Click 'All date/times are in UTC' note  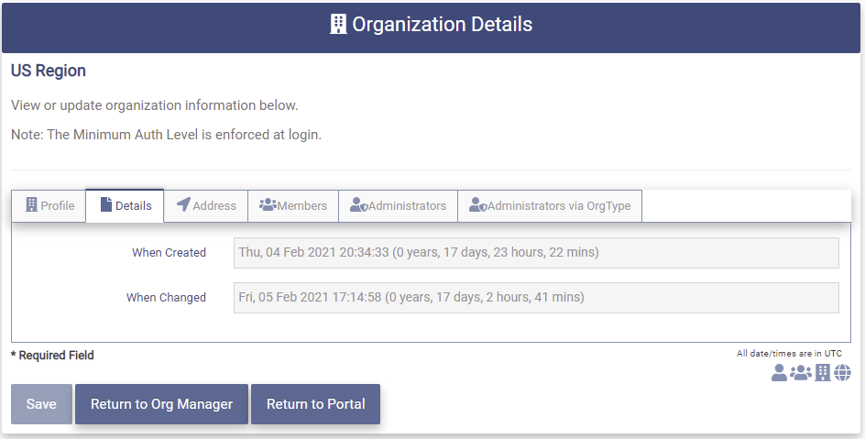coord(790,354)
